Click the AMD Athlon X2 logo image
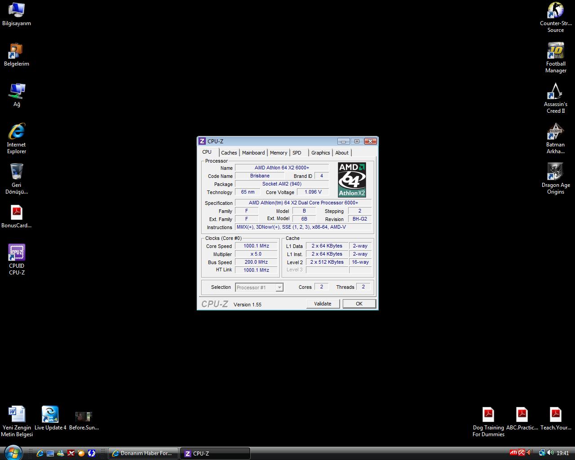The width and height of the screenshot is (575, 460). click(x=352, y=180)
